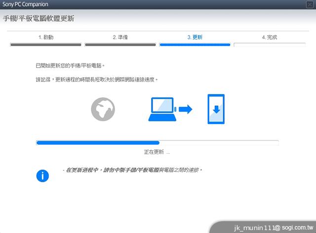Click the blue laptop computer icon
Image resolution: width=316 pixels, height=233 pixels.
(161, 109)
